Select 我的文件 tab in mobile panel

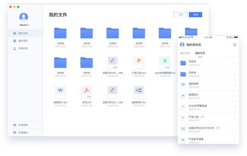200,53
